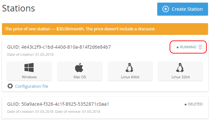The width and height of the screenshot is (212, 122).
Task: Click the plus circle icon in Create Station
Action: (x=166, y=9)
